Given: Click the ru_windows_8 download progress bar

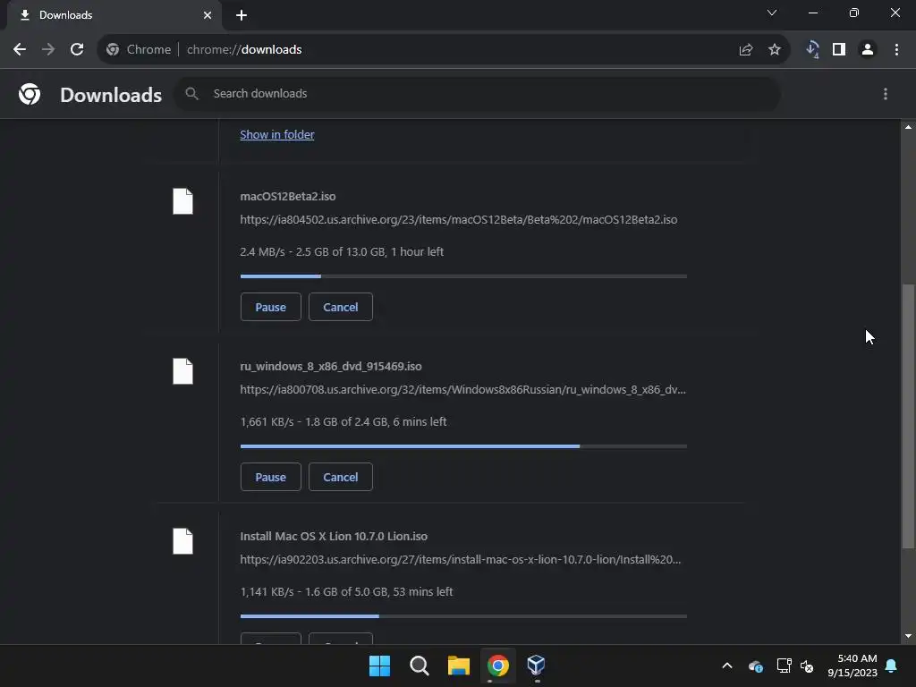Looking at the screenshot, I should pos(463,446).
